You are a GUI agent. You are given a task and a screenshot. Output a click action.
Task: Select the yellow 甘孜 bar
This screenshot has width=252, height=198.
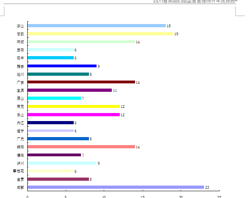[100, 34]
